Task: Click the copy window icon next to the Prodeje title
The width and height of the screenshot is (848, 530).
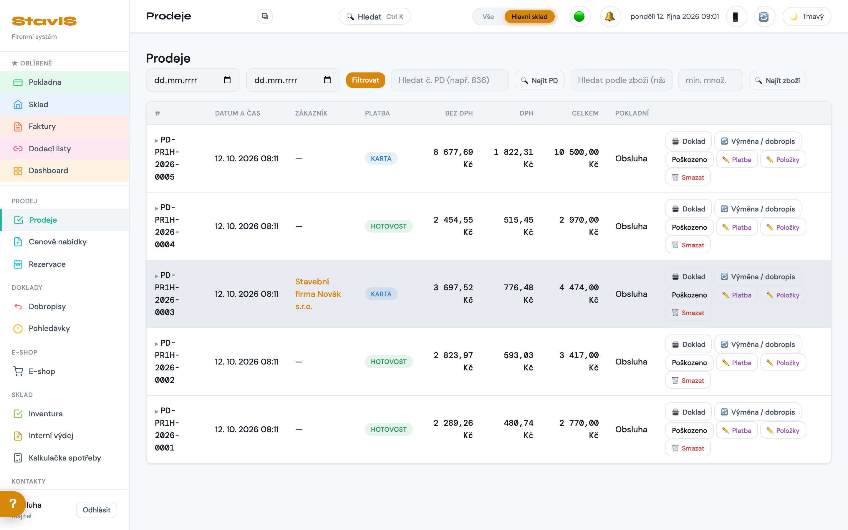Action: (x=265, y=16)
